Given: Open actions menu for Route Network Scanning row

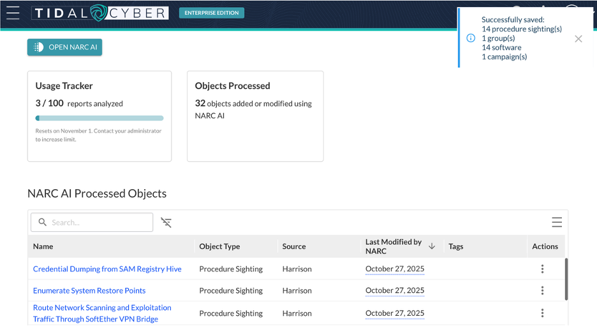Looking at the screenshot, I should tap(542, 313).
